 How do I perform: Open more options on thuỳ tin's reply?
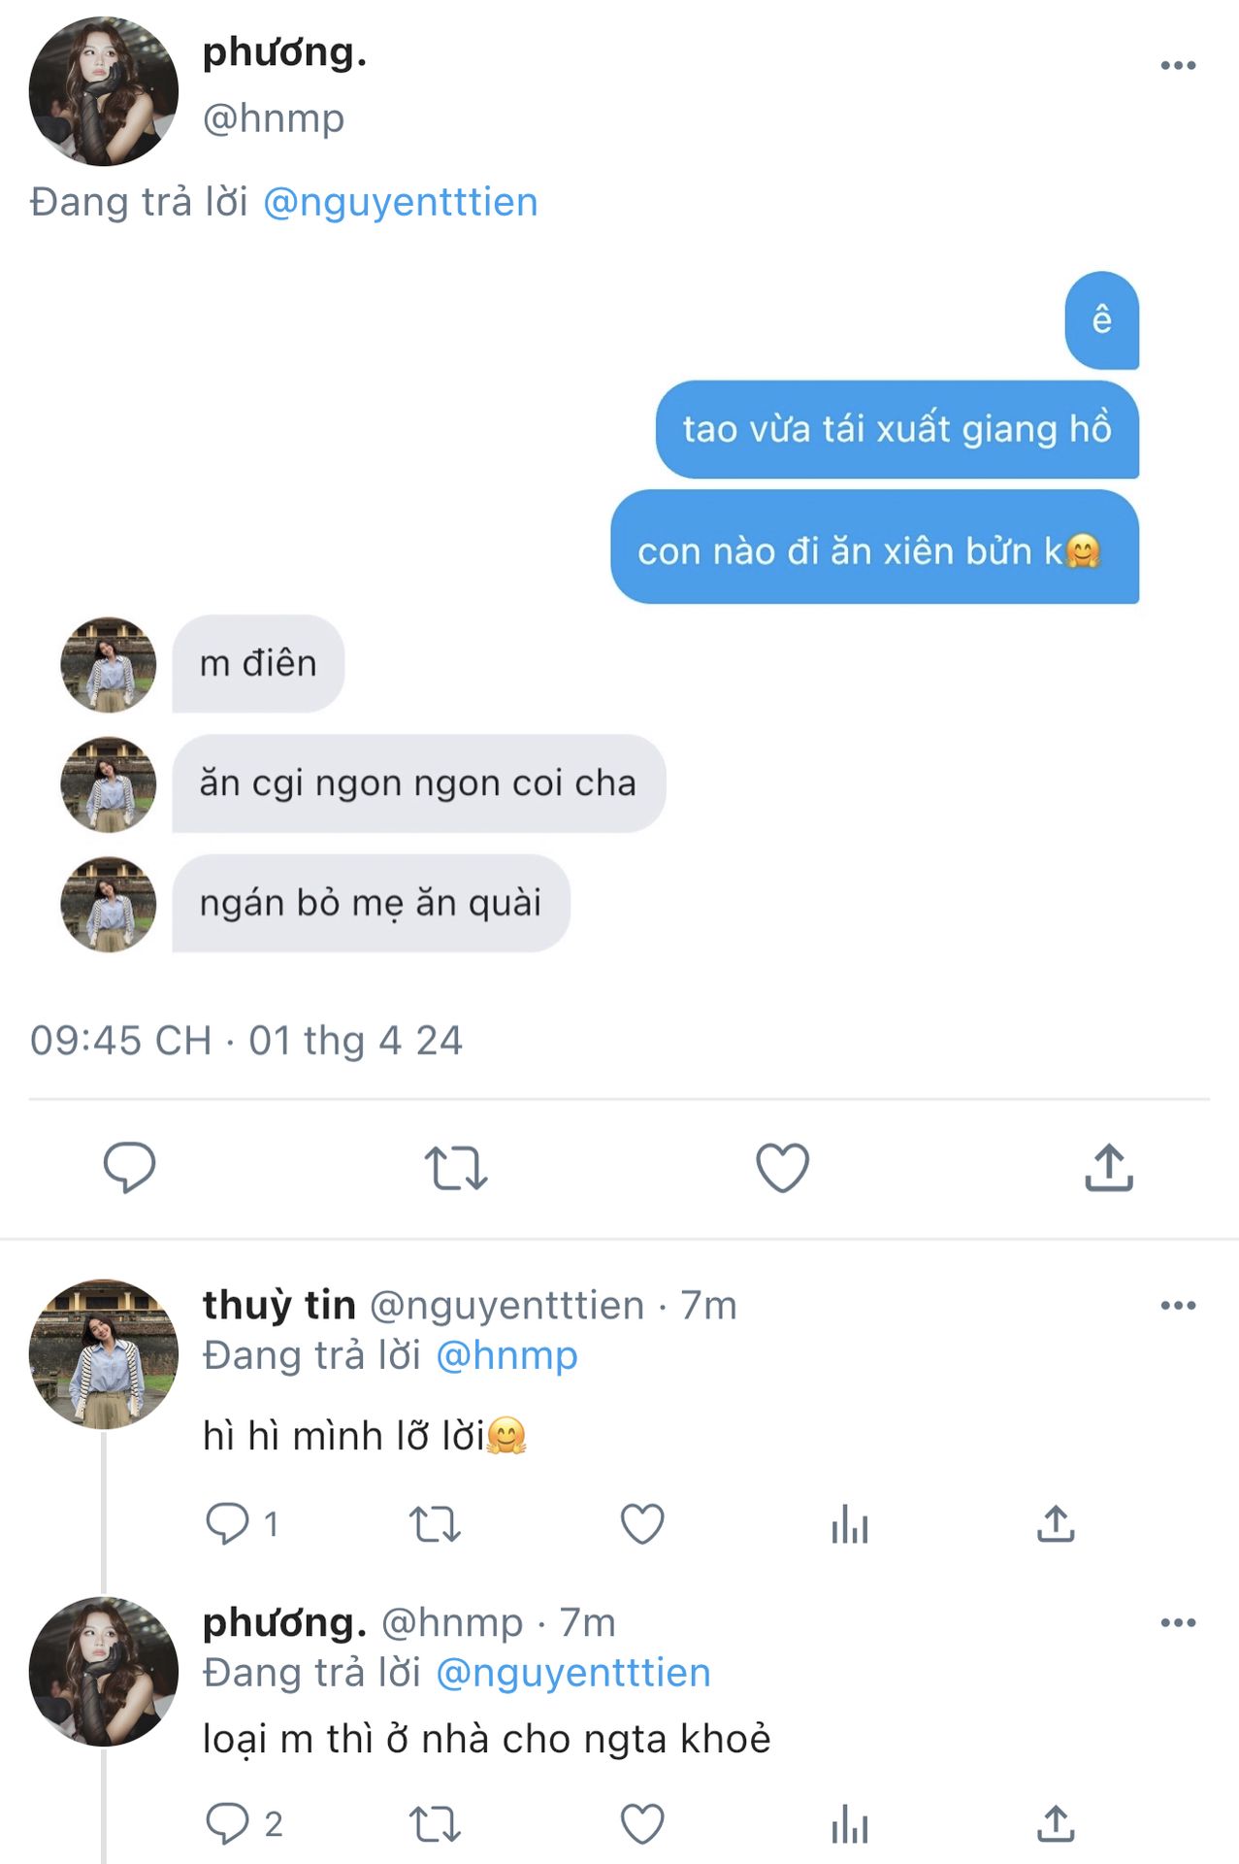pyautogui.click(x=1178, y=1306)
